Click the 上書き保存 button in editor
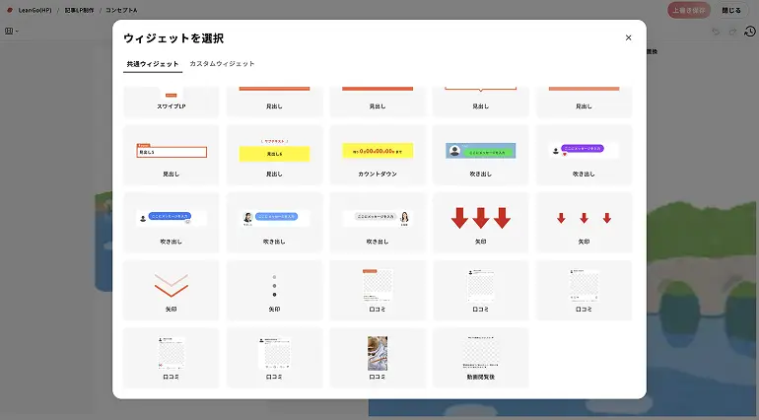Image resolution: width=759 pixels, height=420 pixels. pyautogui.click(x=689, y=10)
